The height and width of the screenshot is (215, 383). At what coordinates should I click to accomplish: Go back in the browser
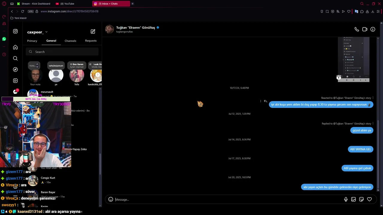[x=12, y=11]
